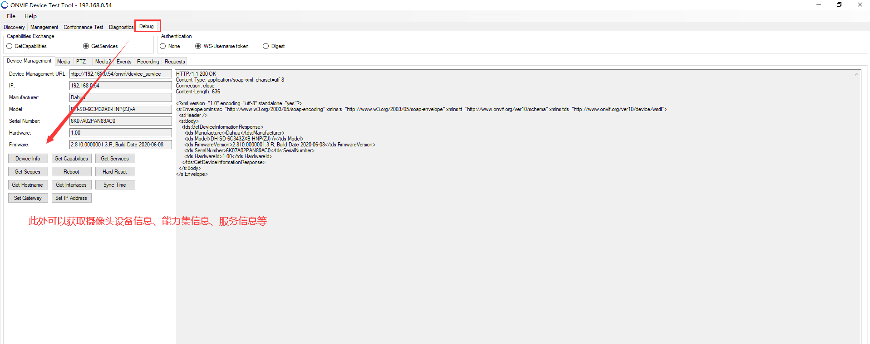Select the None authentication option

click(163, 46)
